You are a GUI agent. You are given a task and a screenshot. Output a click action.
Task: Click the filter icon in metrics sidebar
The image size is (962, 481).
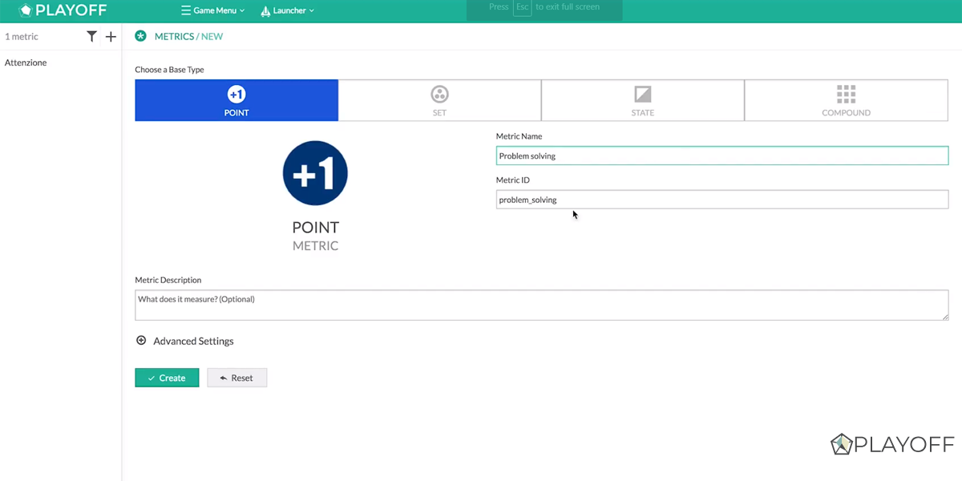(x=91, y=37)
